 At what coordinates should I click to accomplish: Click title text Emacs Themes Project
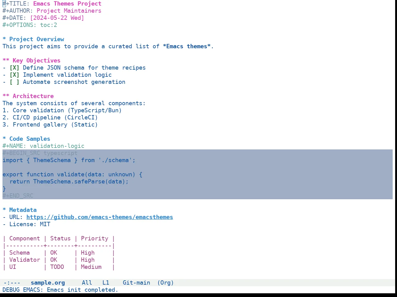coord(67,4)
